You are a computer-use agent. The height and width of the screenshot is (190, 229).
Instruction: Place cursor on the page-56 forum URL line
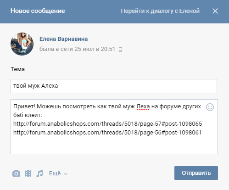[107, 132]
